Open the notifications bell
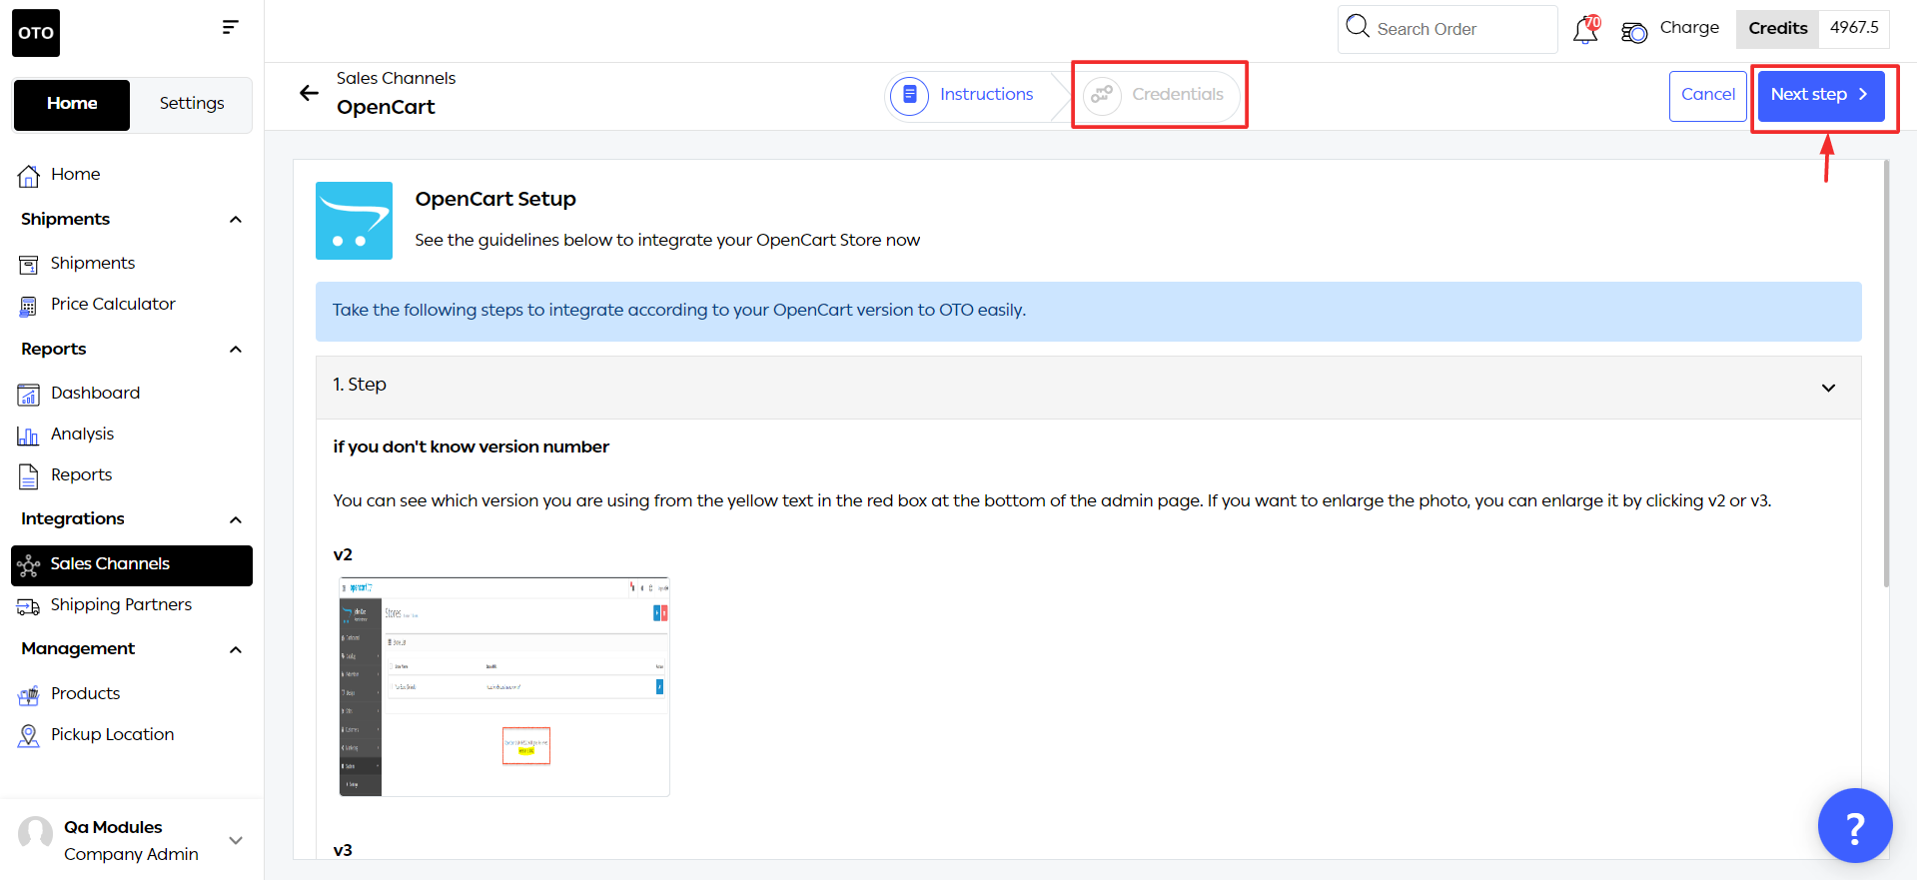 (1585, 29)
